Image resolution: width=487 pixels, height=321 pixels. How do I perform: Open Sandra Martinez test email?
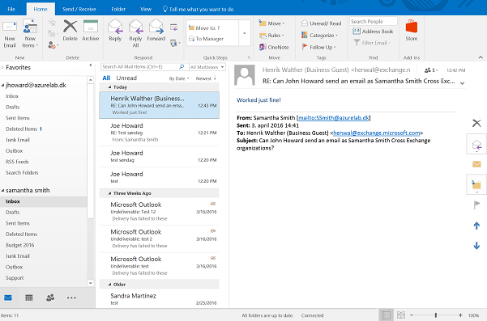pos(160,299)
